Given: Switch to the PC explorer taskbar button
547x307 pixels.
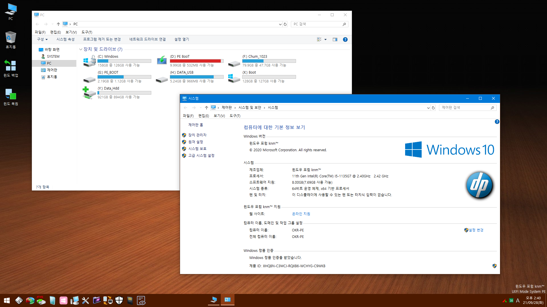Looking at the screenshot, I should tap(214, 300).
